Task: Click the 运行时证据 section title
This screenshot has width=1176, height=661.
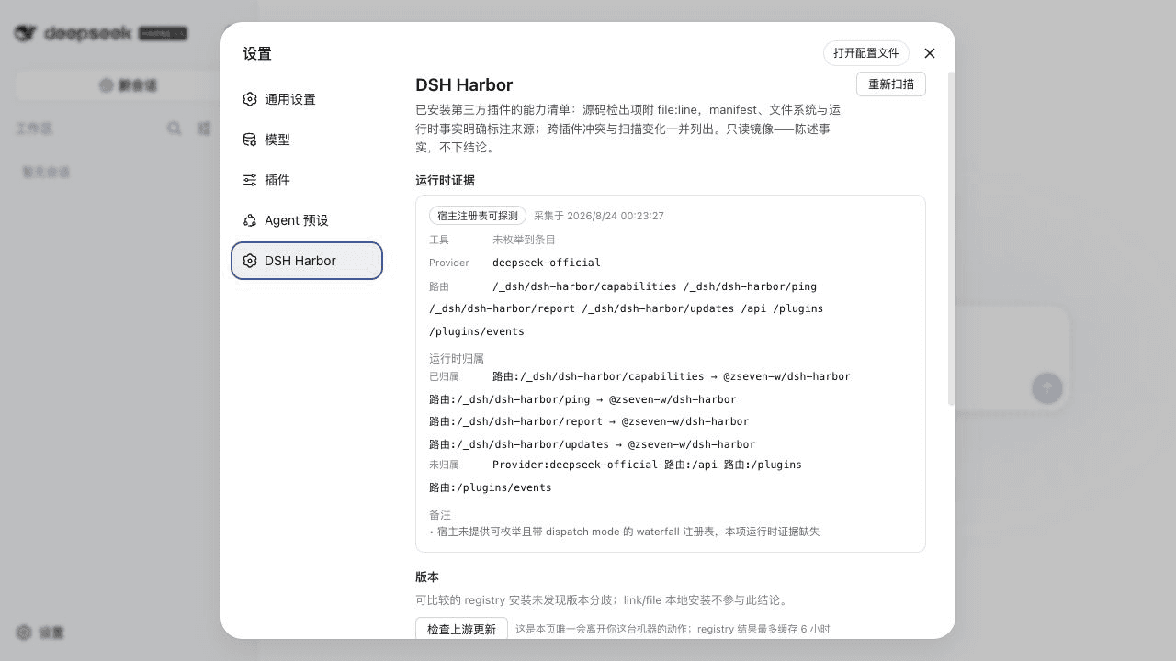Action: (445, 181)
